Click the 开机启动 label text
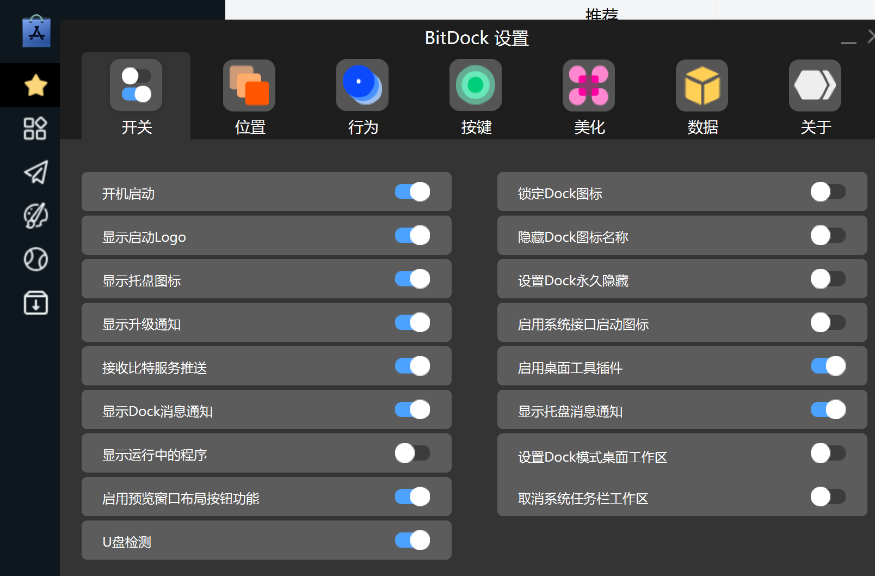 tap(128, 194)
